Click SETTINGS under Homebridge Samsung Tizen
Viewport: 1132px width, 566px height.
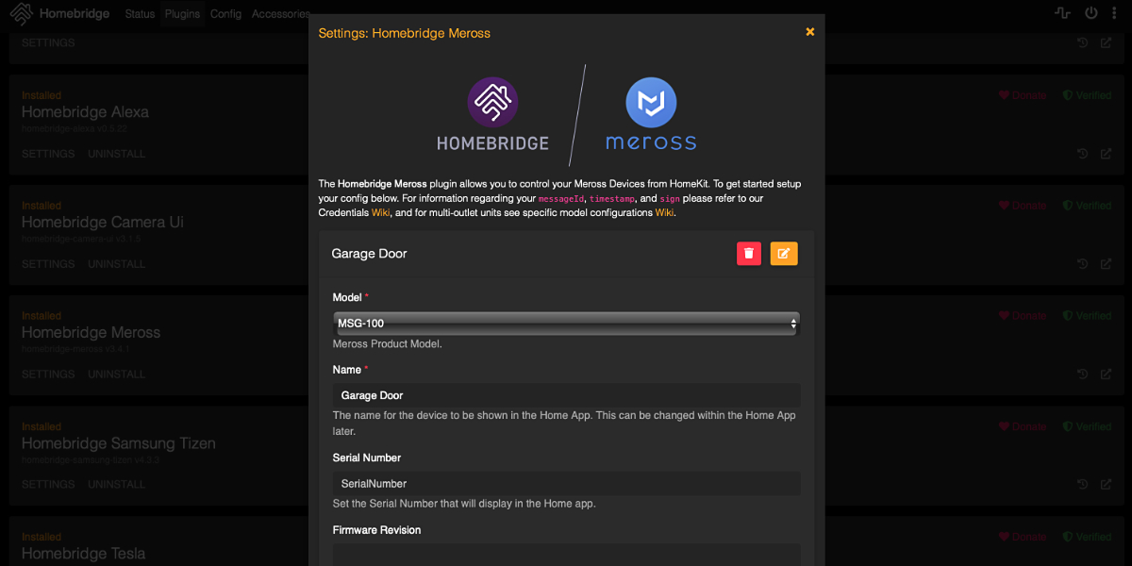[x=48, y=485]
